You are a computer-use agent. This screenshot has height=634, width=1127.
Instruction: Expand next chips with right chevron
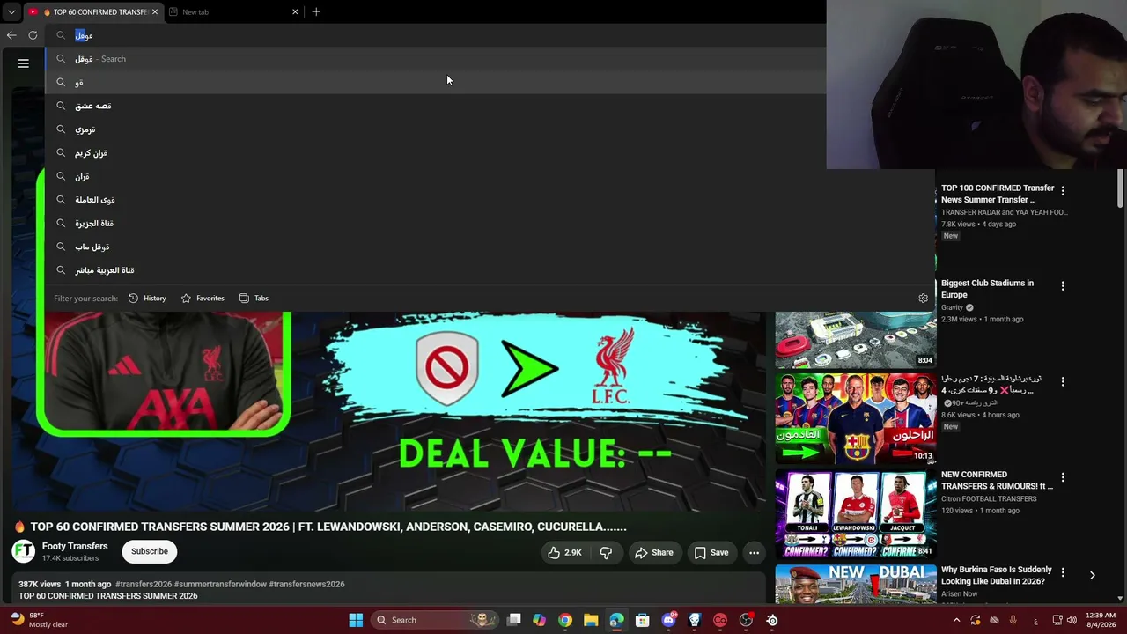click(1093, 576)
